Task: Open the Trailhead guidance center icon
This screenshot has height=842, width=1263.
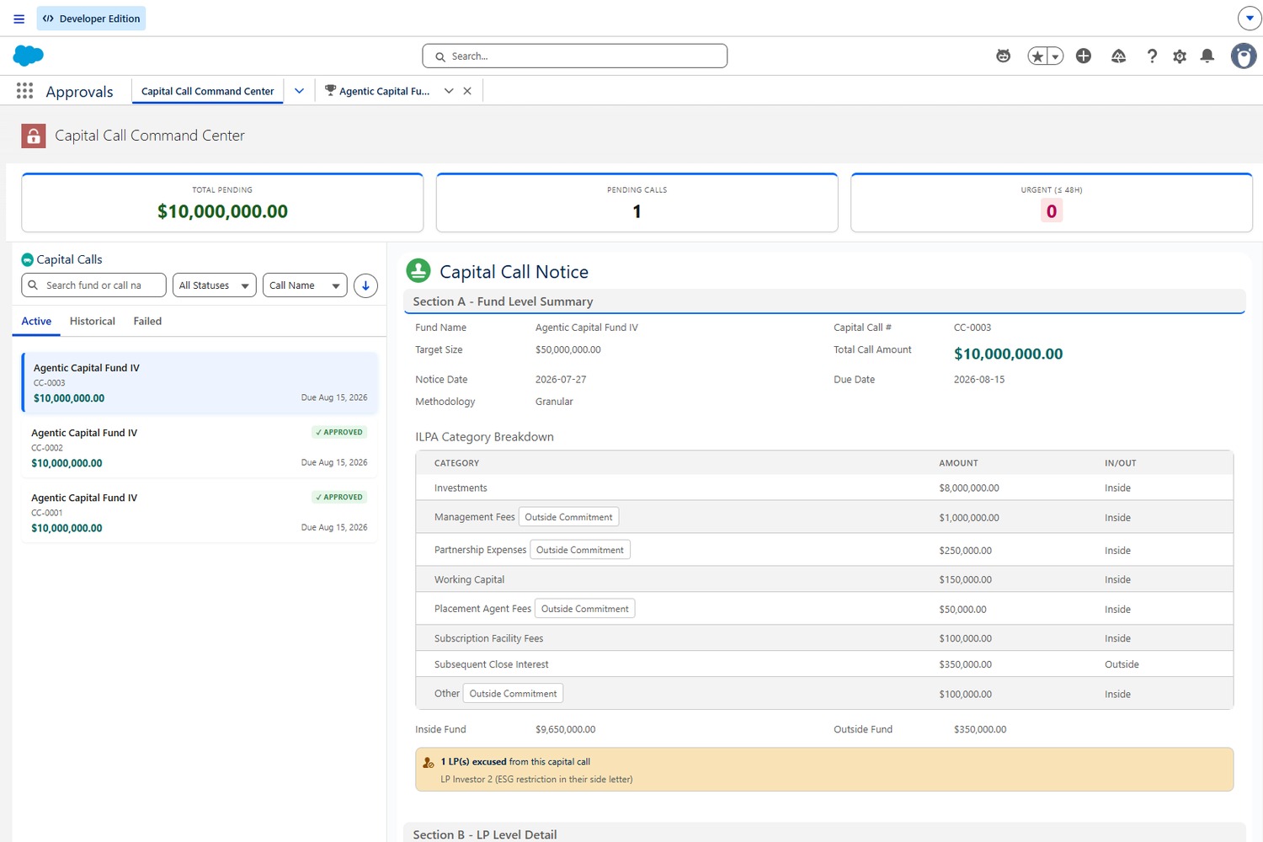Action: (x=1118, y=56)
